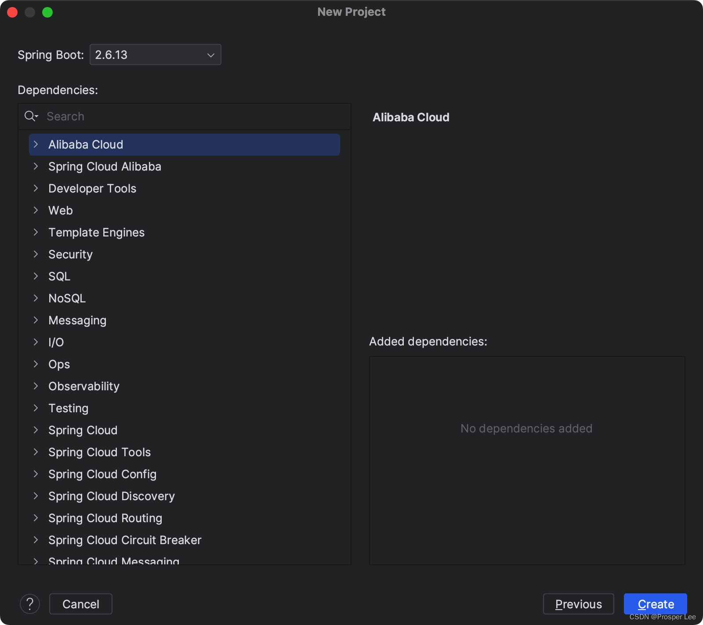
Task: Select the I/O row
Action: coord(185,342)
